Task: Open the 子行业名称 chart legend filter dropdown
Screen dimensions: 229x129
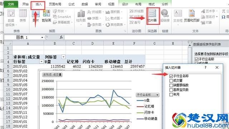Action: point(157,95)
